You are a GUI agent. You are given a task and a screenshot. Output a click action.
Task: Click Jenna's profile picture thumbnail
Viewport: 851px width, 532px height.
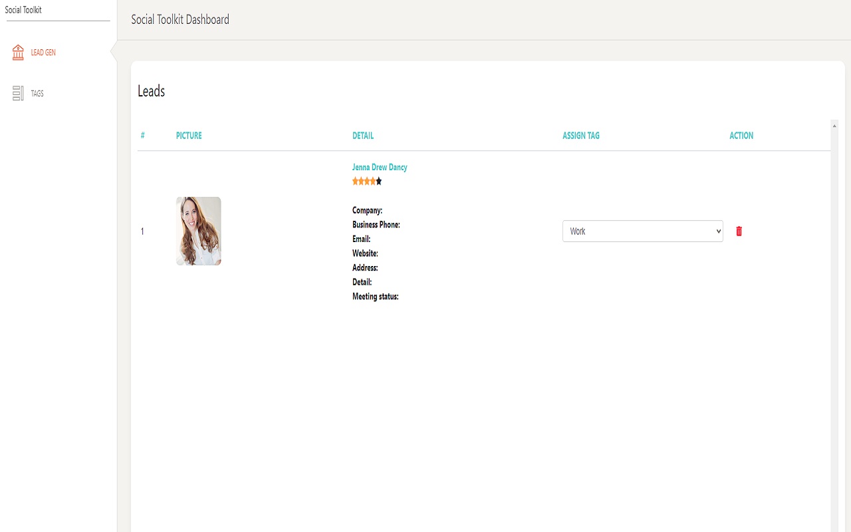198,231
